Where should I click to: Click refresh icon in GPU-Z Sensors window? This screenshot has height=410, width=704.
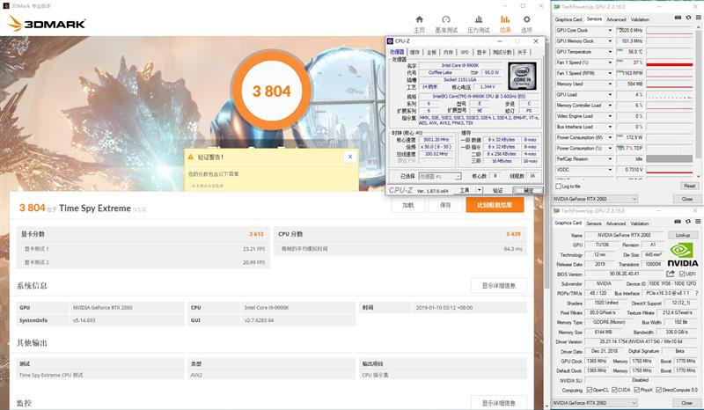point(688,18)
